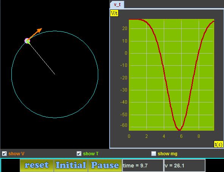Image resolution: width=224 pixels, height=172 pixels.
Task: Uncheck the show V checkbox
Action: (x=5, y=154)
